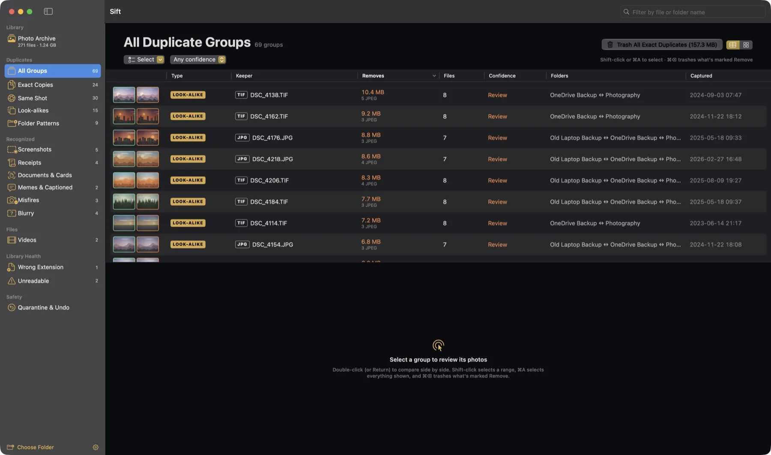Switch to grid view layout
This screenshot has height=455, width=771.
click(x=746, y=45)
